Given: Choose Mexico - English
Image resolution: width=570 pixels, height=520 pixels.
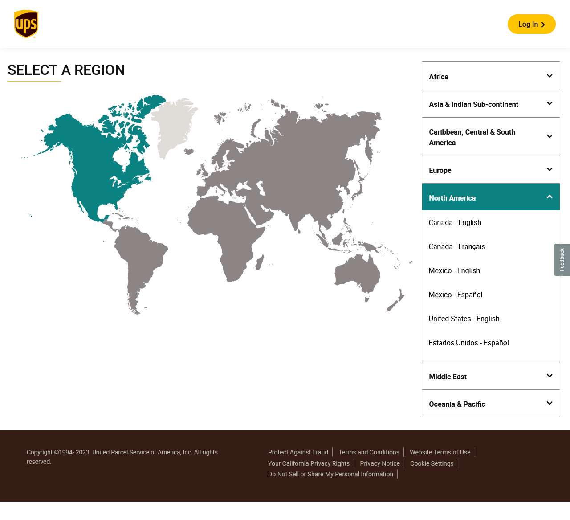Looking at the screenshot, I should click(x=454, y=270).
